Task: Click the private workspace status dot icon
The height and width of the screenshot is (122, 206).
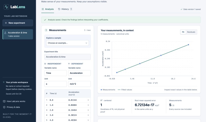Action: [x=4, y=82]
